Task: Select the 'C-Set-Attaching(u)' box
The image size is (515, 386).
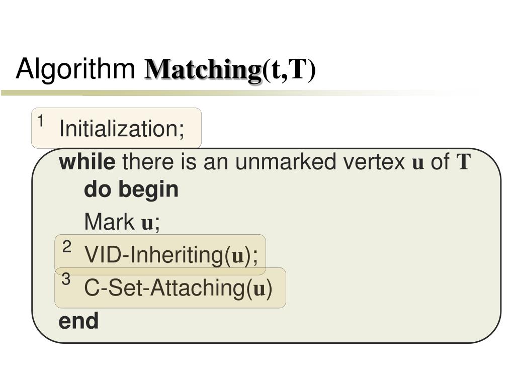Action: tap(170, 288)
